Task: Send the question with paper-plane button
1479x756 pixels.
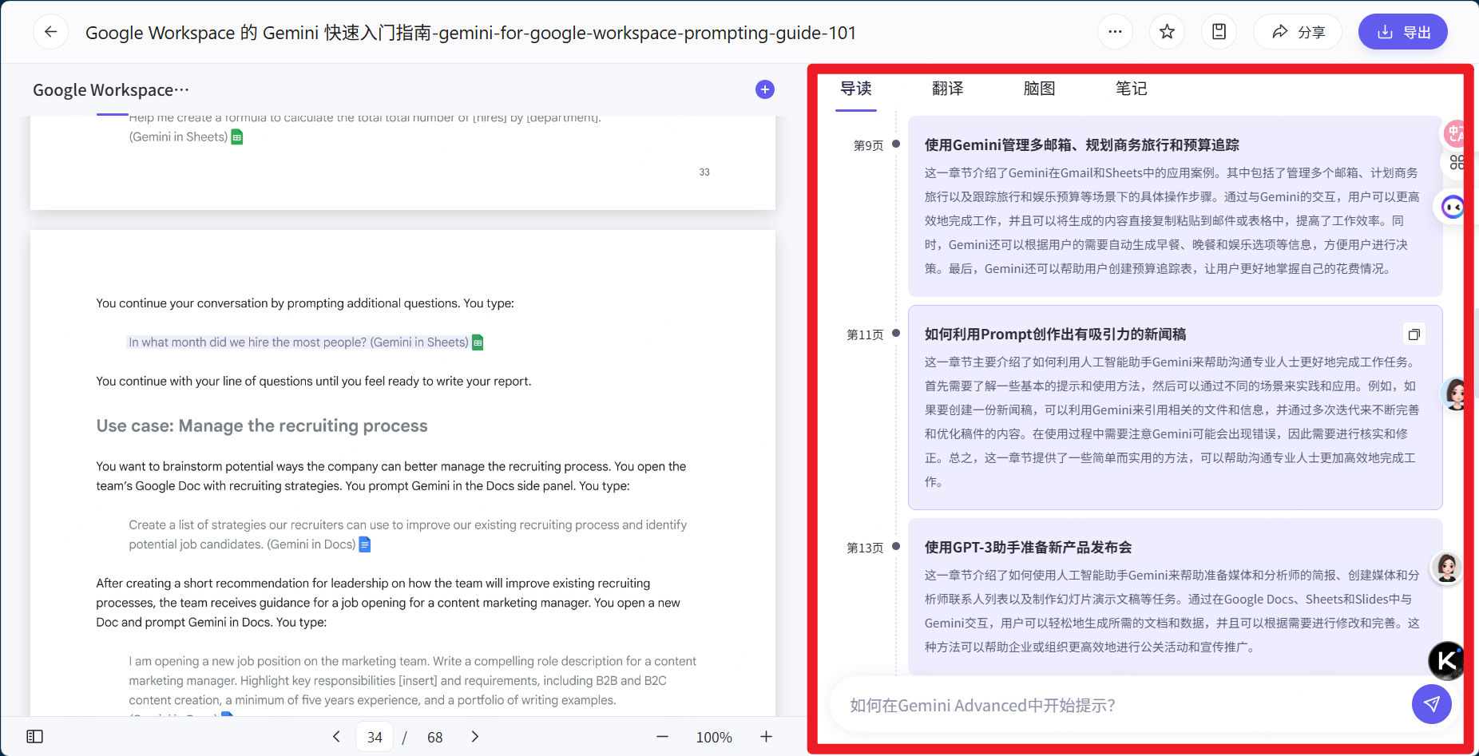Action: click(1431, 704)
